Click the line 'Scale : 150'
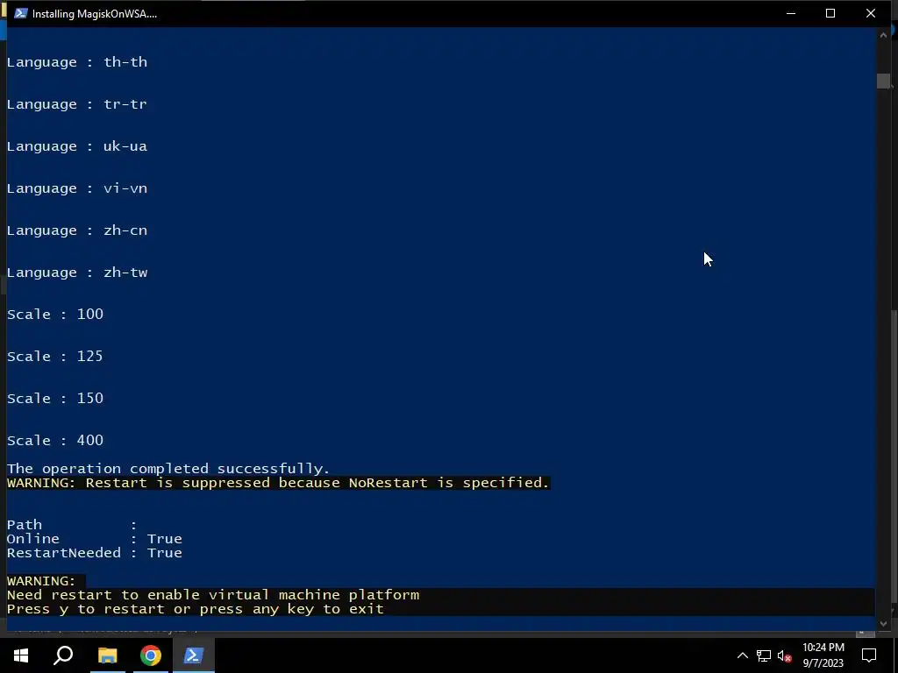The image size is (898, 673). point(55,399)
